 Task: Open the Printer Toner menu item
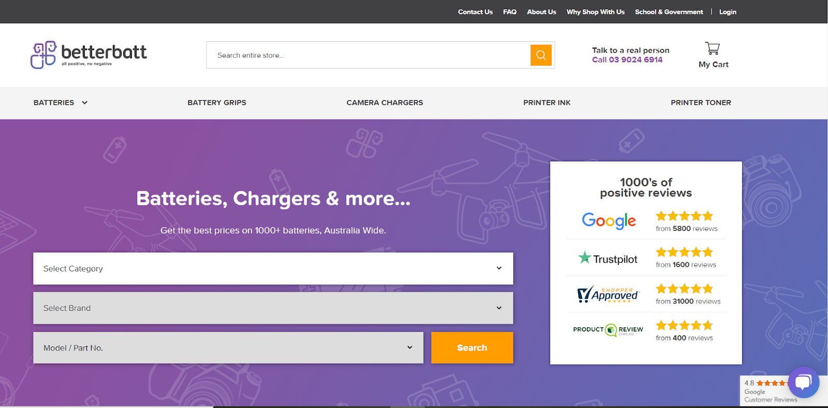[701, 102]
